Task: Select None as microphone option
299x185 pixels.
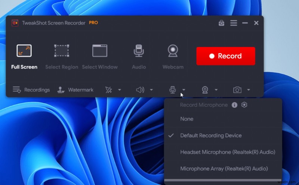Action: tap(187, 119)
